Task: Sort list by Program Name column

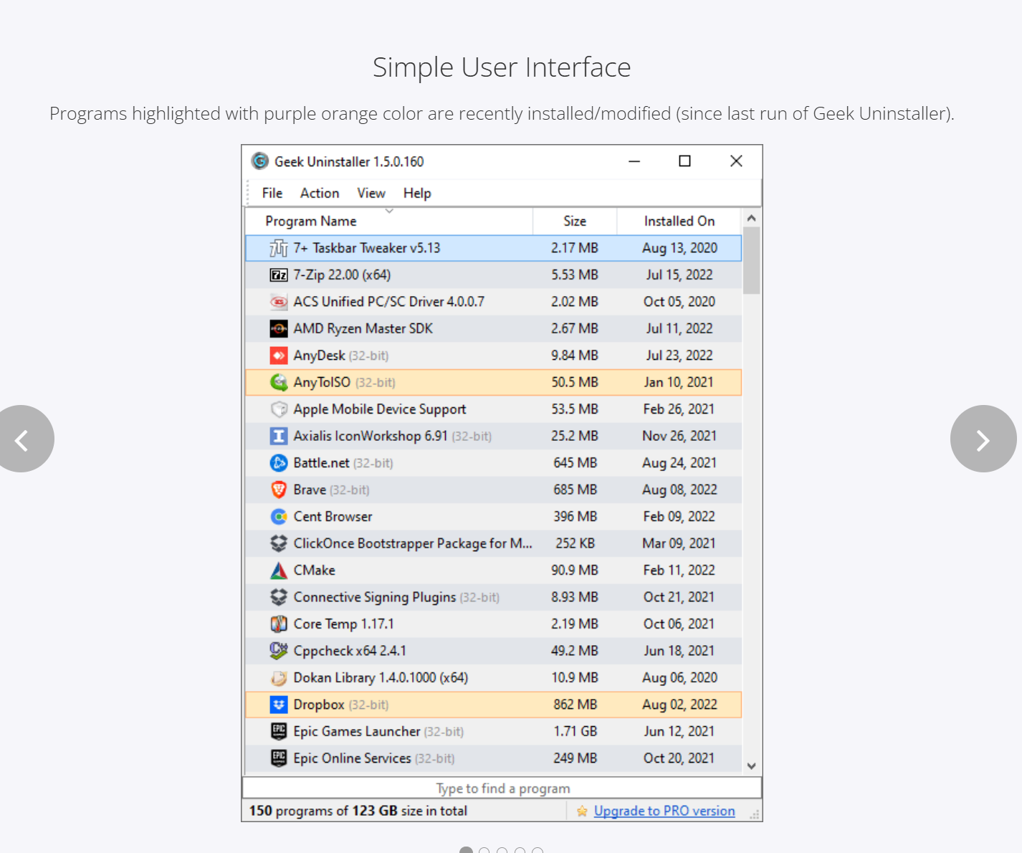Action: coord(389,221)
